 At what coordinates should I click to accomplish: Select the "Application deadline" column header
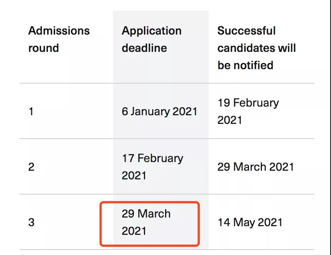pyautogui.click(x=151, y=39)
